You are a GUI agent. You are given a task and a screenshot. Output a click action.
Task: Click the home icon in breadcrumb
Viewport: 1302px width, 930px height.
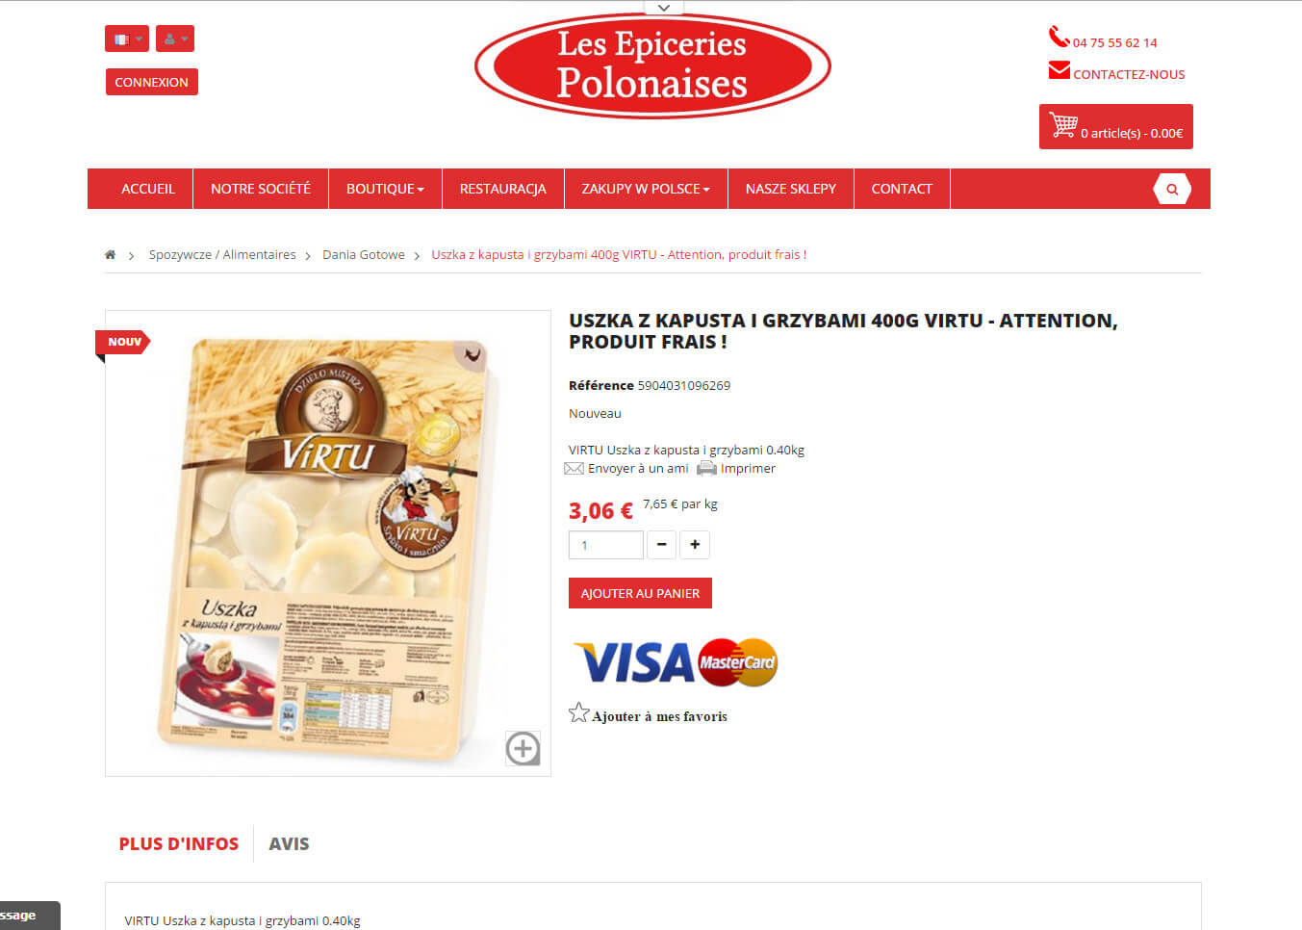click(x=110, y=255)
